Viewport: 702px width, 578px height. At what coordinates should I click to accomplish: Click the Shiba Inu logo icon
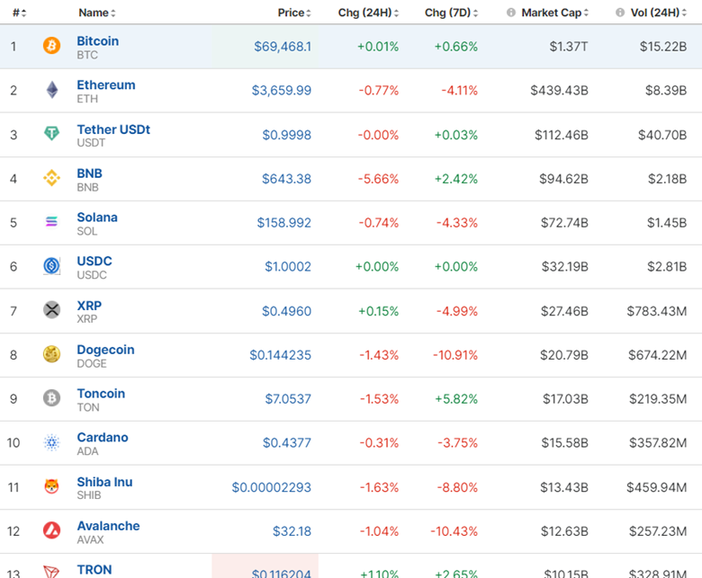tap(51, 486)
